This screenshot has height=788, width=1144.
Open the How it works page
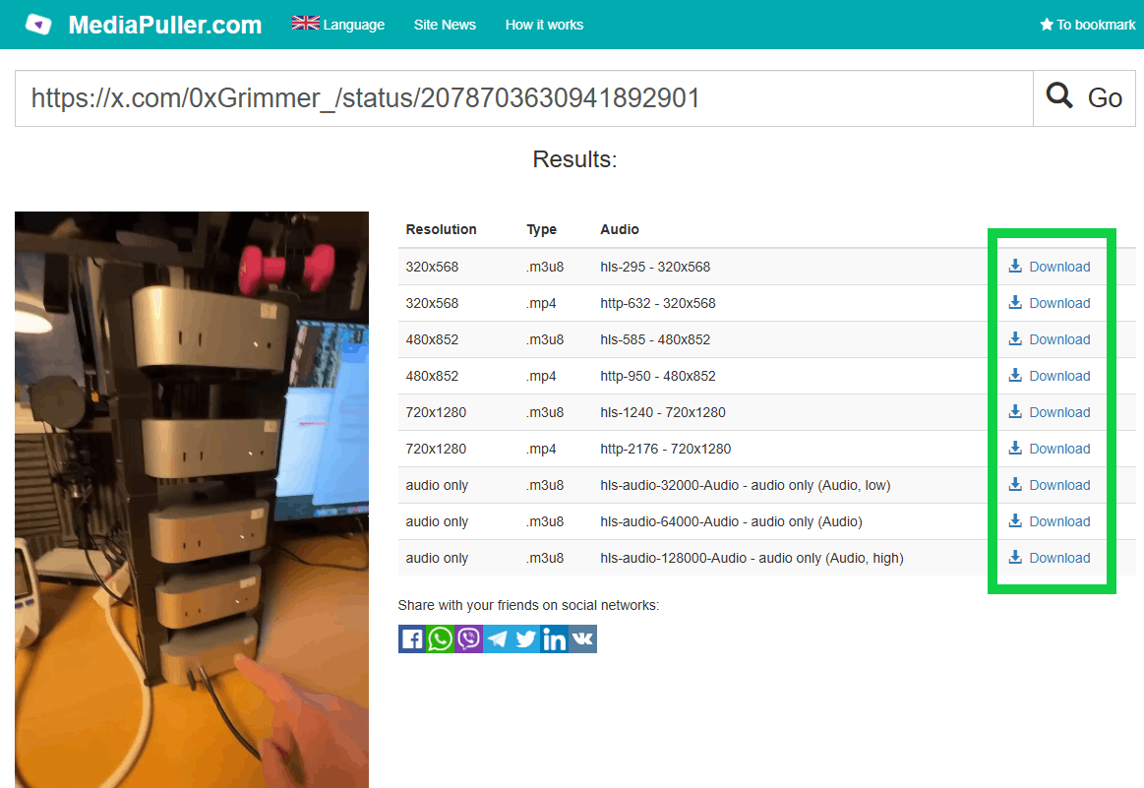point(544,25)
